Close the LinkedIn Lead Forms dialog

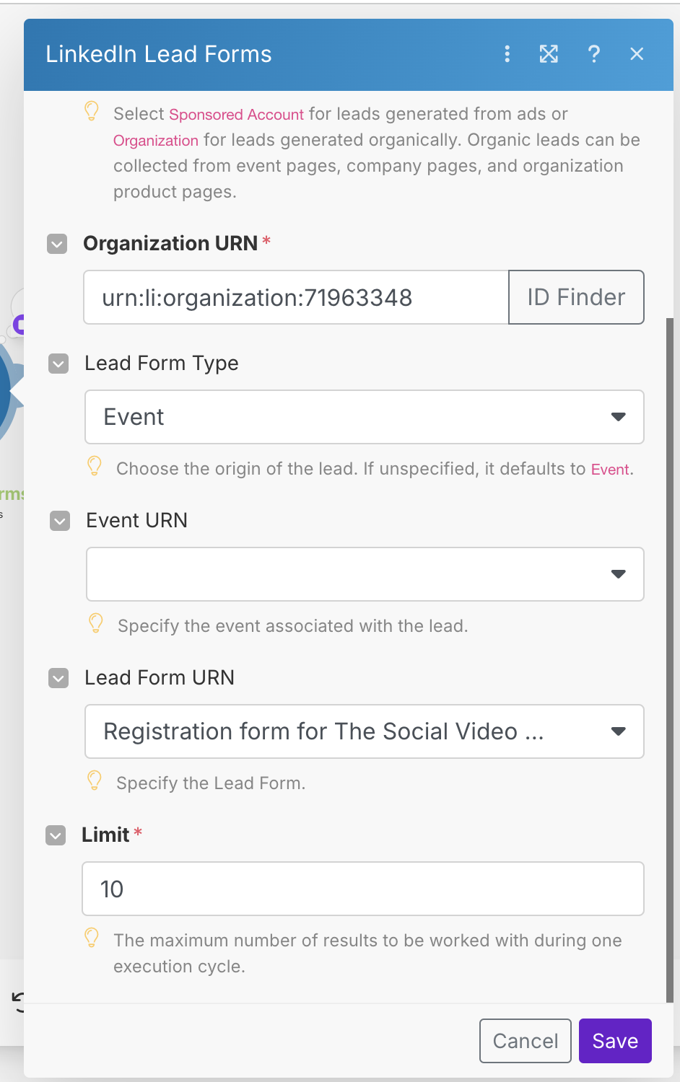637,54
